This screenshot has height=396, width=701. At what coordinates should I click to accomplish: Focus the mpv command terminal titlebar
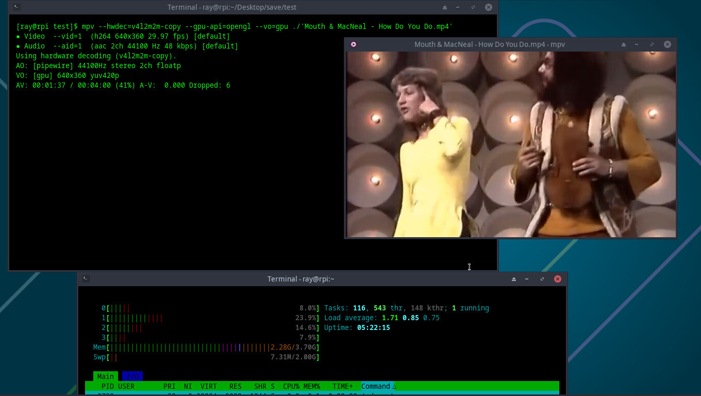[x=232, y=7]
